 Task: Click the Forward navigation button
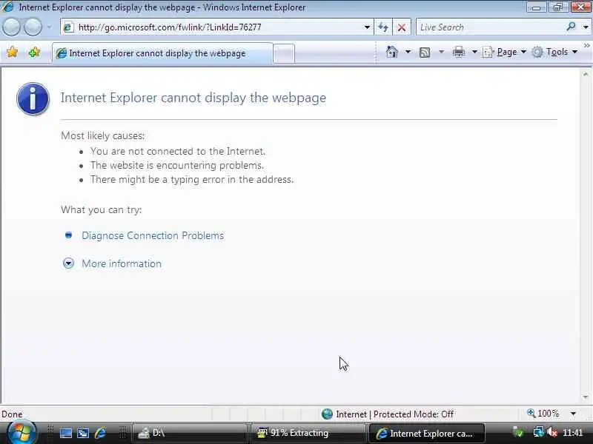point(33,27)
